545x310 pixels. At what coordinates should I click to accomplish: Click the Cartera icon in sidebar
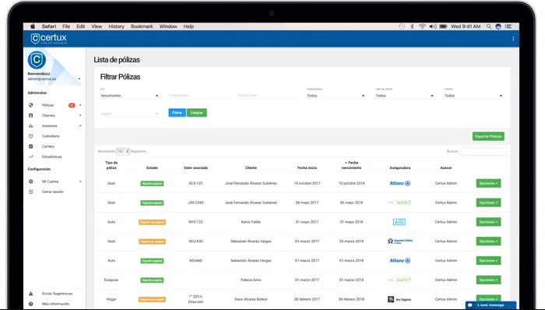31,146
